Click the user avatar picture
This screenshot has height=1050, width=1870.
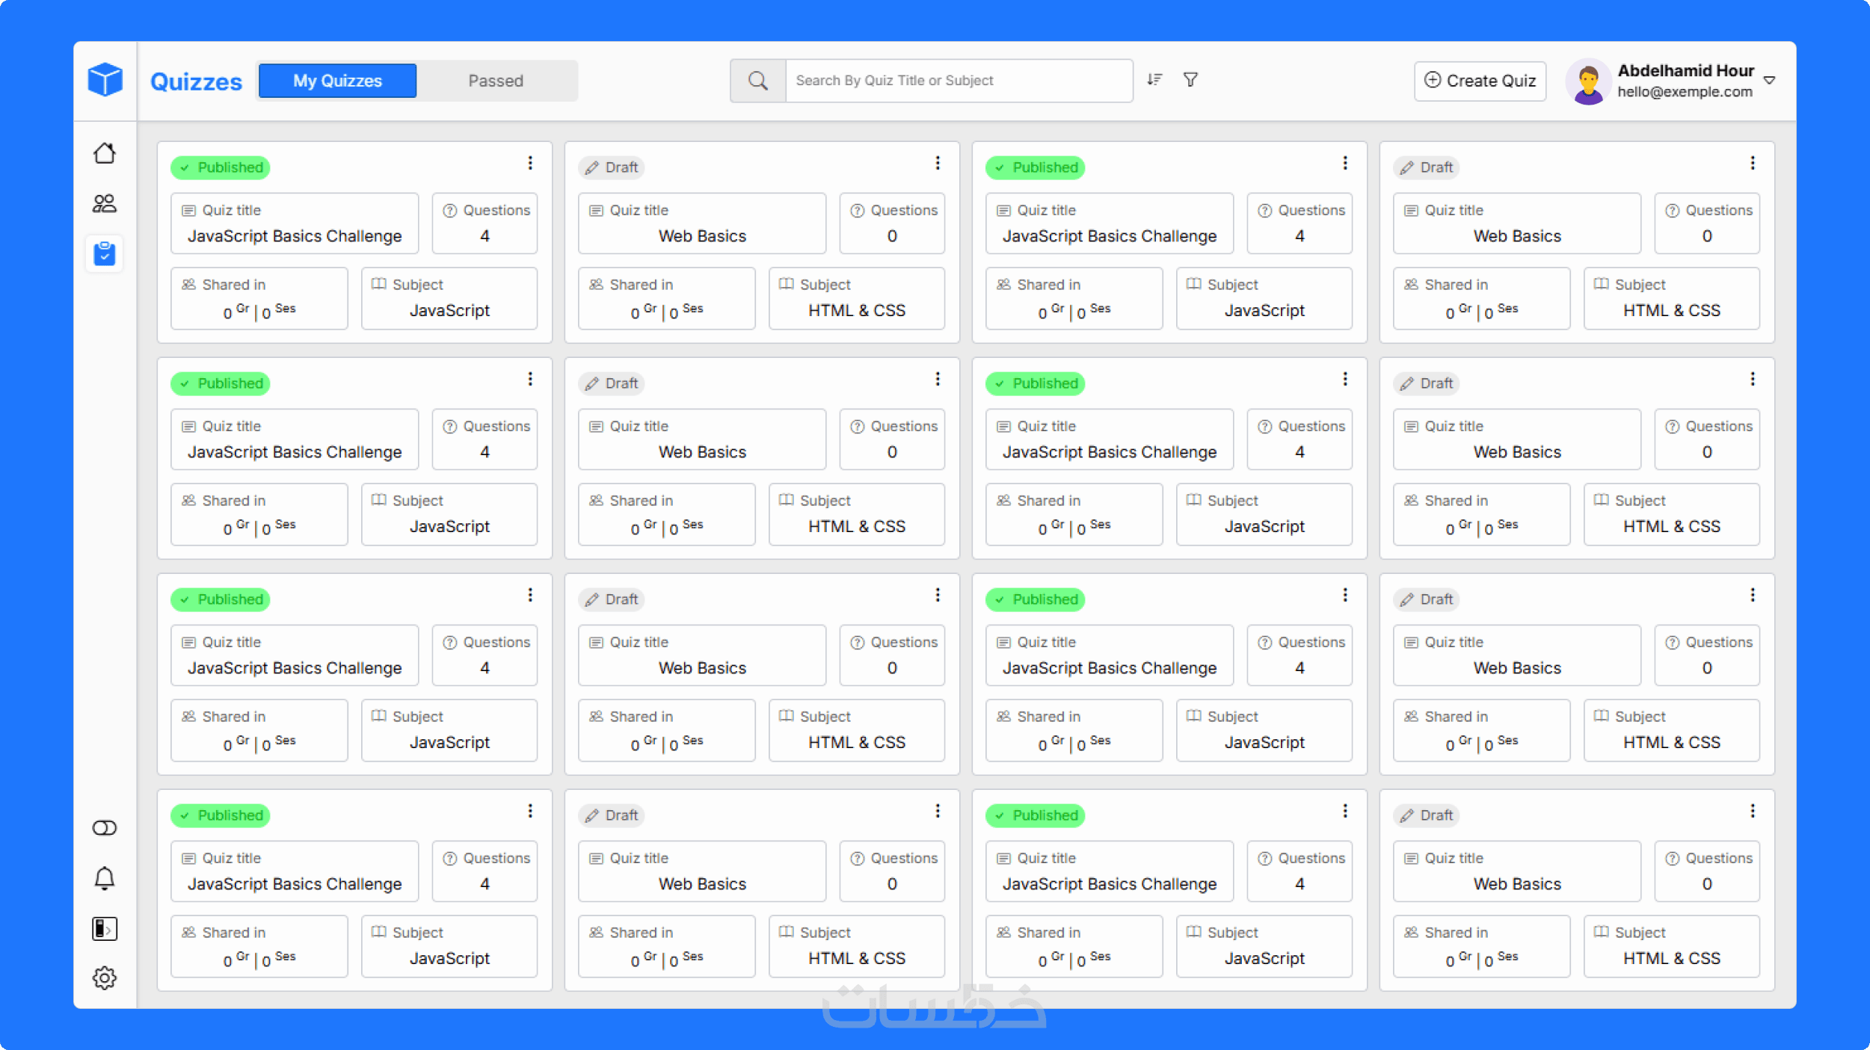coord(1588,82)
